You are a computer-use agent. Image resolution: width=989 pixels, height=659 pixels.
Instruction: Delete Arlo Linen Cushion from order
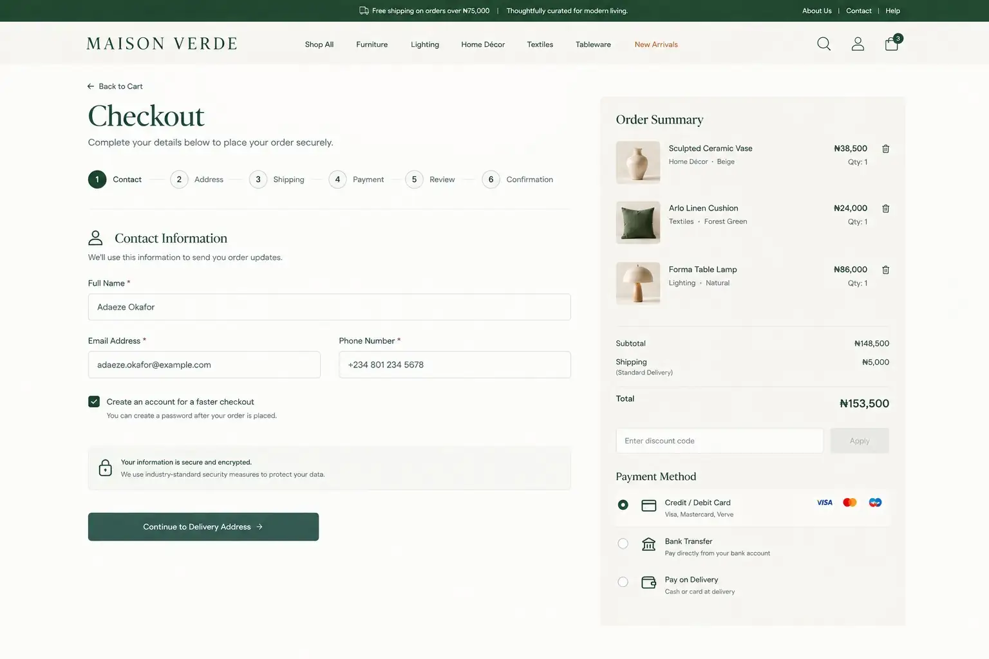[x=885, y=209]
